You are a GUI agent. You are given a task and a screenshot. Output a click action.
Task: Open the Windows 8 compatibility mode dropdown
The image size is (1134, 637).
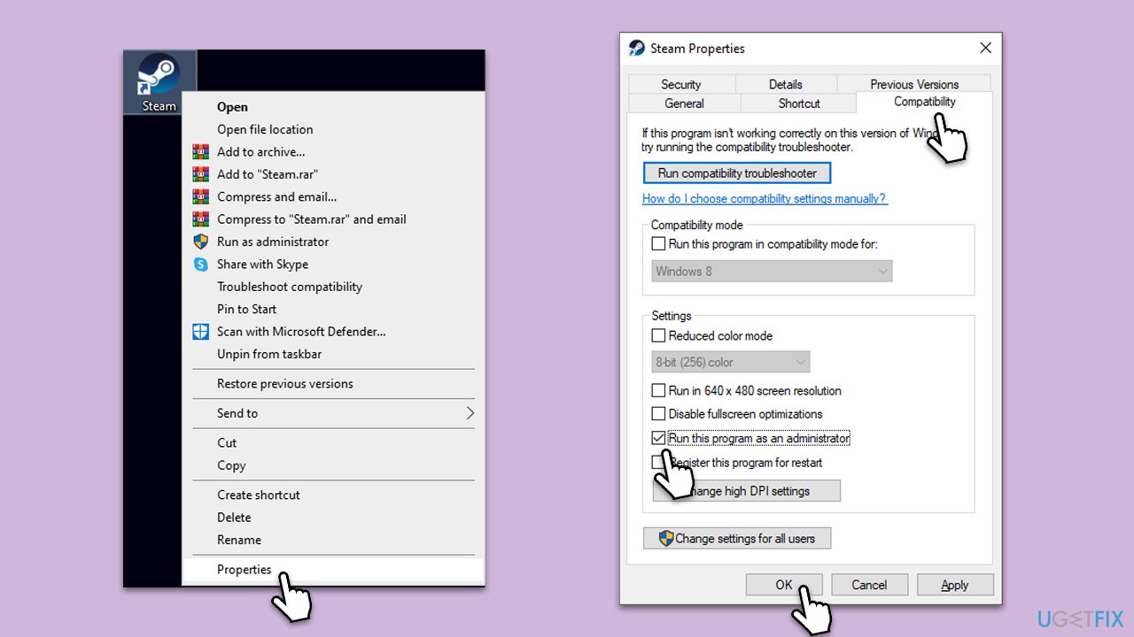[773, 271]
